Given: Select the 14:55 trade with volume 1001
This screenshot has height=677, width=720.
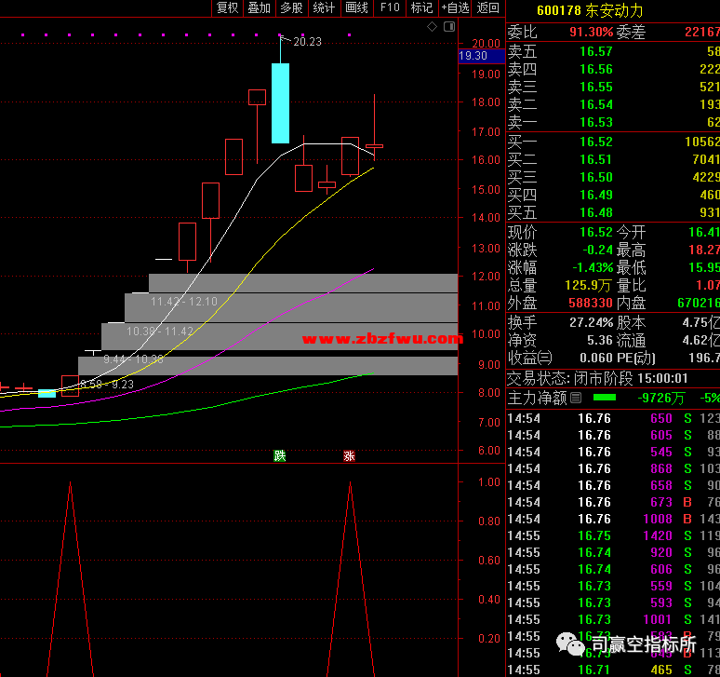Looking at the screenshot, I should coord(613,619).
